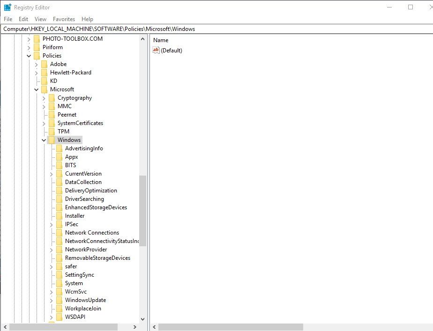Click the DataCollection folder icon
The width and height of the screenshot is (433, 331).
click(59, 182)
